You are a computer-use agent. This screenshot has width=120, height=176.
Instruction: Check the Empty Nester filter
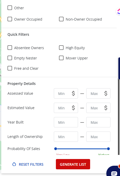(x=10, y=58)
